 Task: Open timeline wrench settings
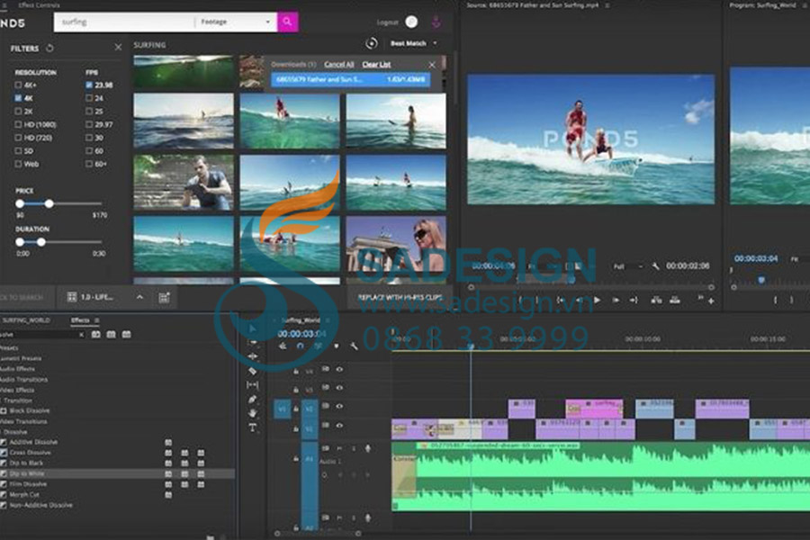tap(354, 346)
